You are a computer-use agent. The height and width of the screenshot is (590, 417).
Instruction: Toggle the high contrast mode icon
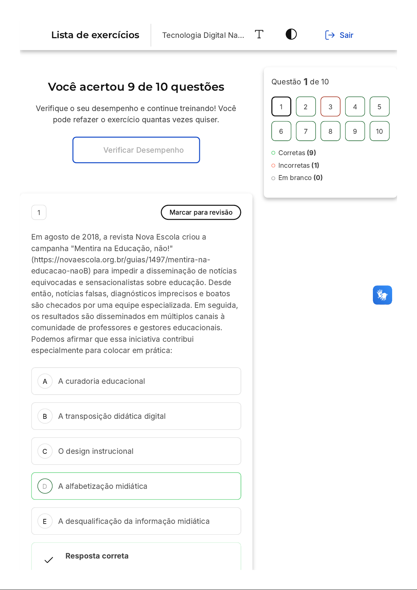point(291,34)
